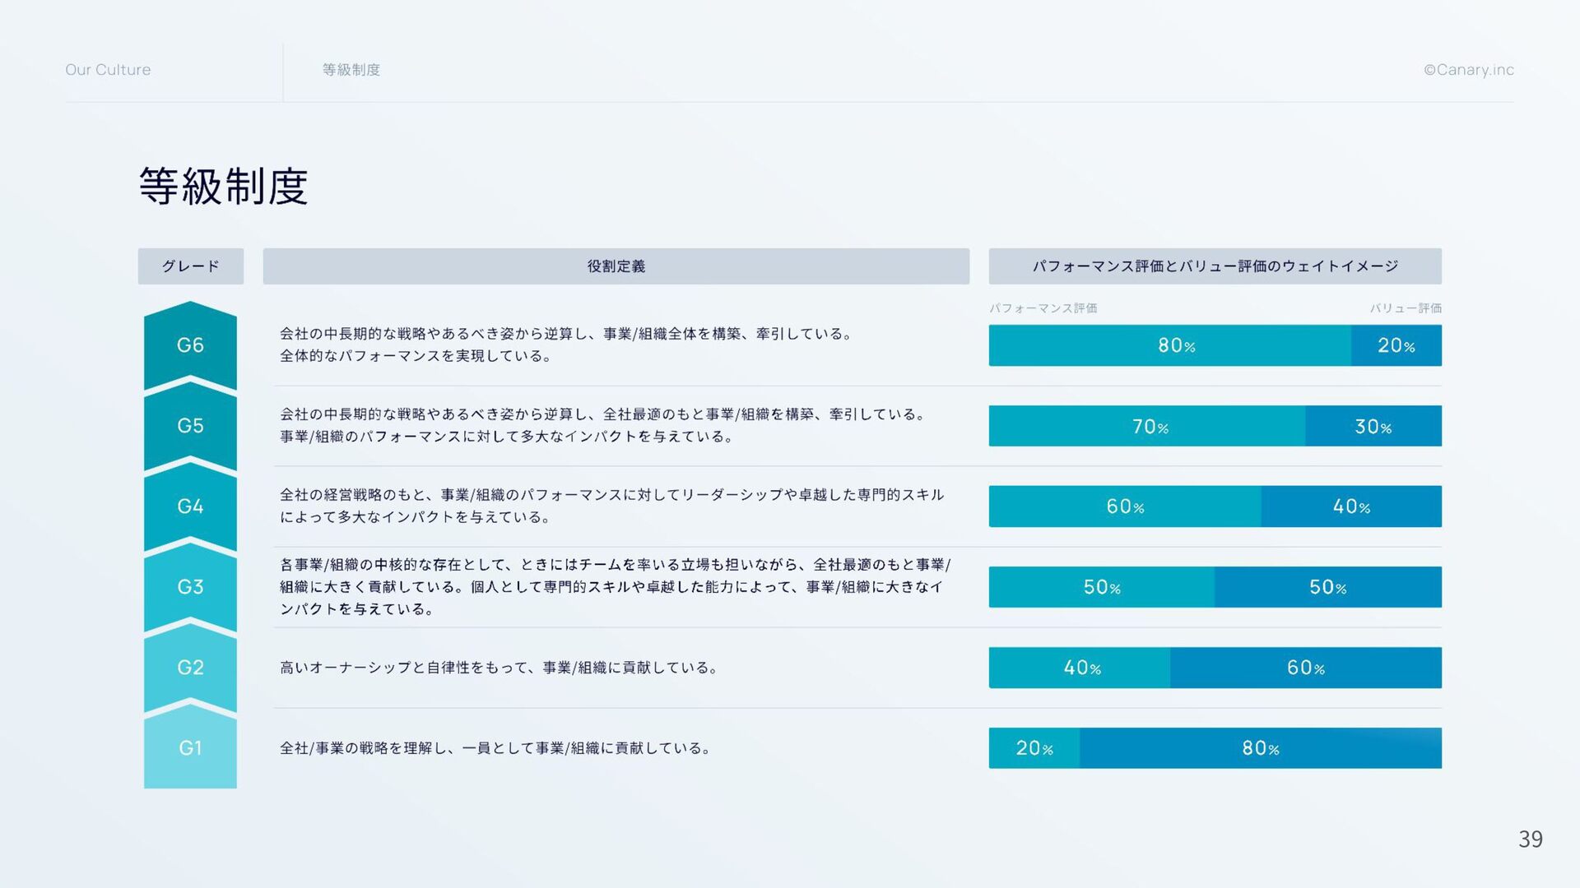Click the large 等級制度 slide title

click(223, 186)
